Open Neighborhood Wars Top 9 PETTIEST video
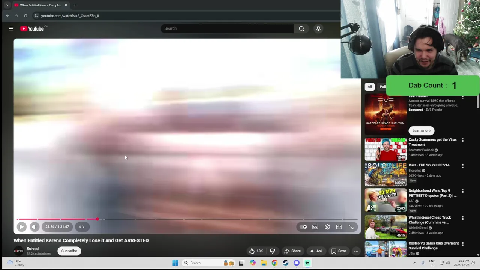480x270 pixels. 385,200
